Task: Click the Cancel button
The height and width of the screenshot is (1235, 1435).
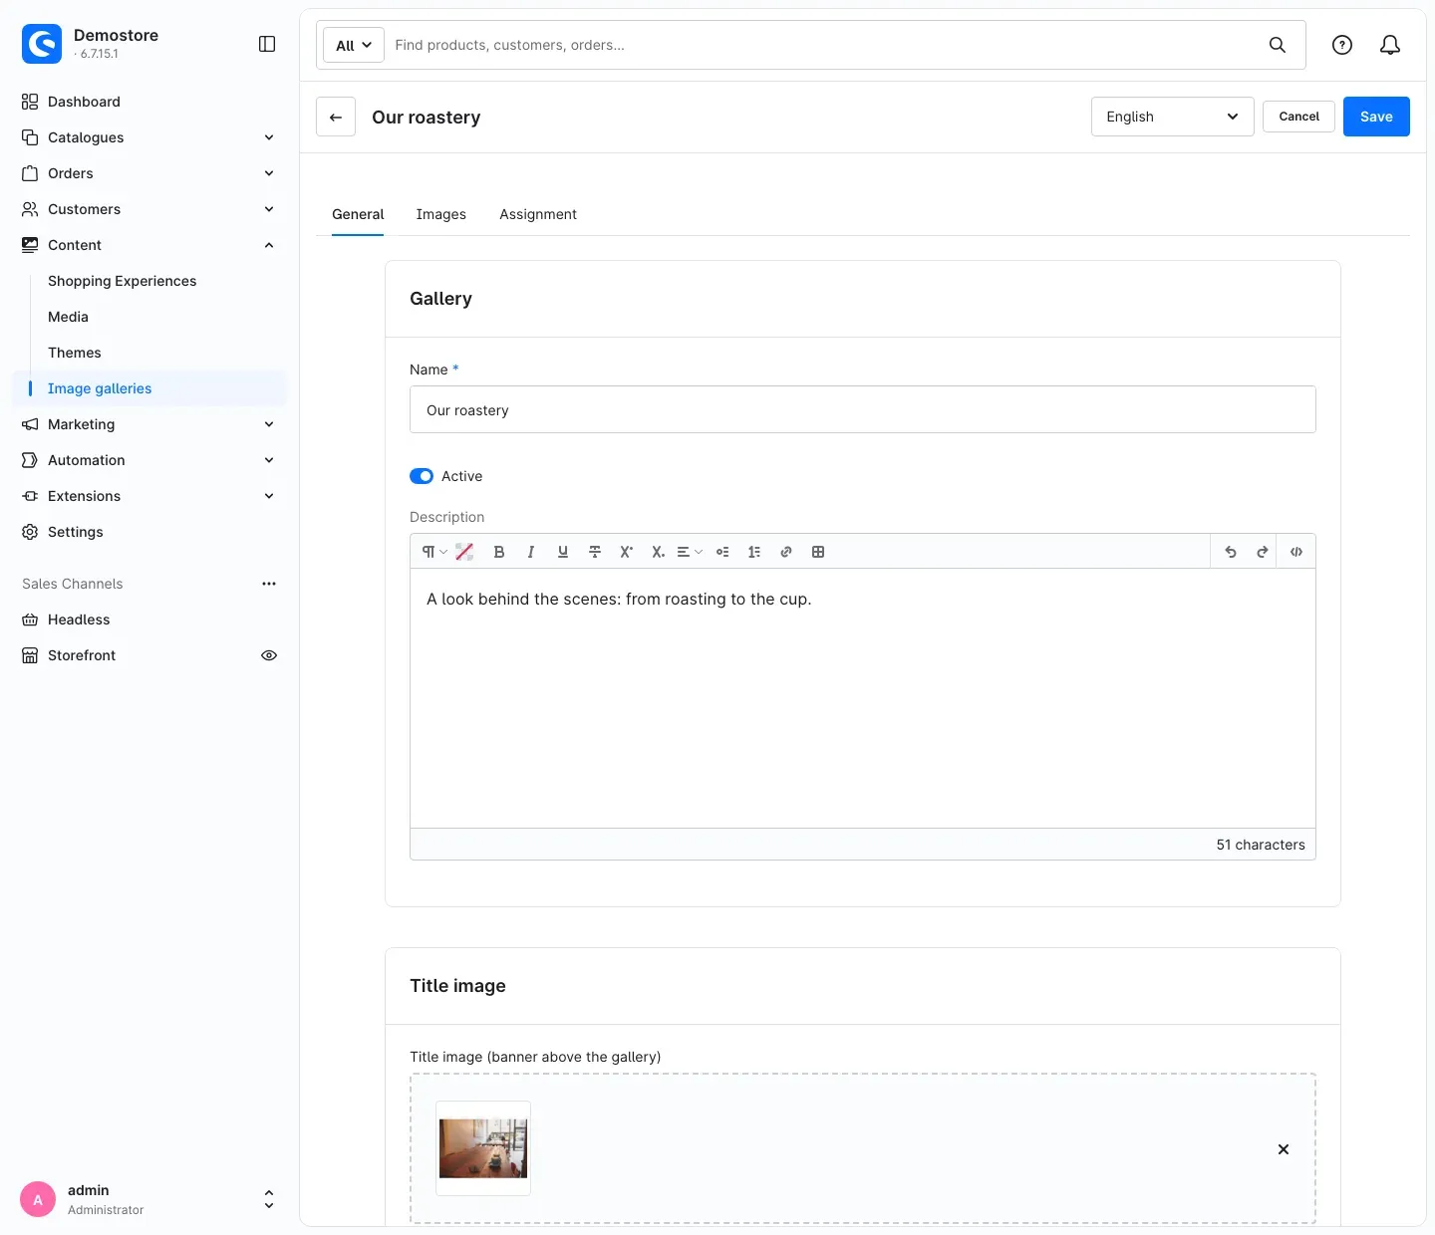Action: pos(1299,117)
